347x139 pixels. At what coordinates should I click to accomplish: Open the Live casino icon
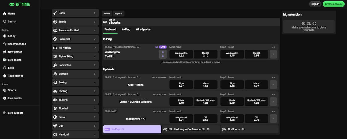(x=5, y=60)
